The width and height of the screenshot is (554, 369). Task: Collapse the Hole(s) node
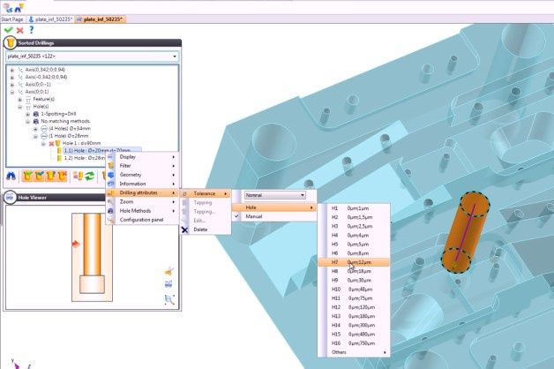20,107
